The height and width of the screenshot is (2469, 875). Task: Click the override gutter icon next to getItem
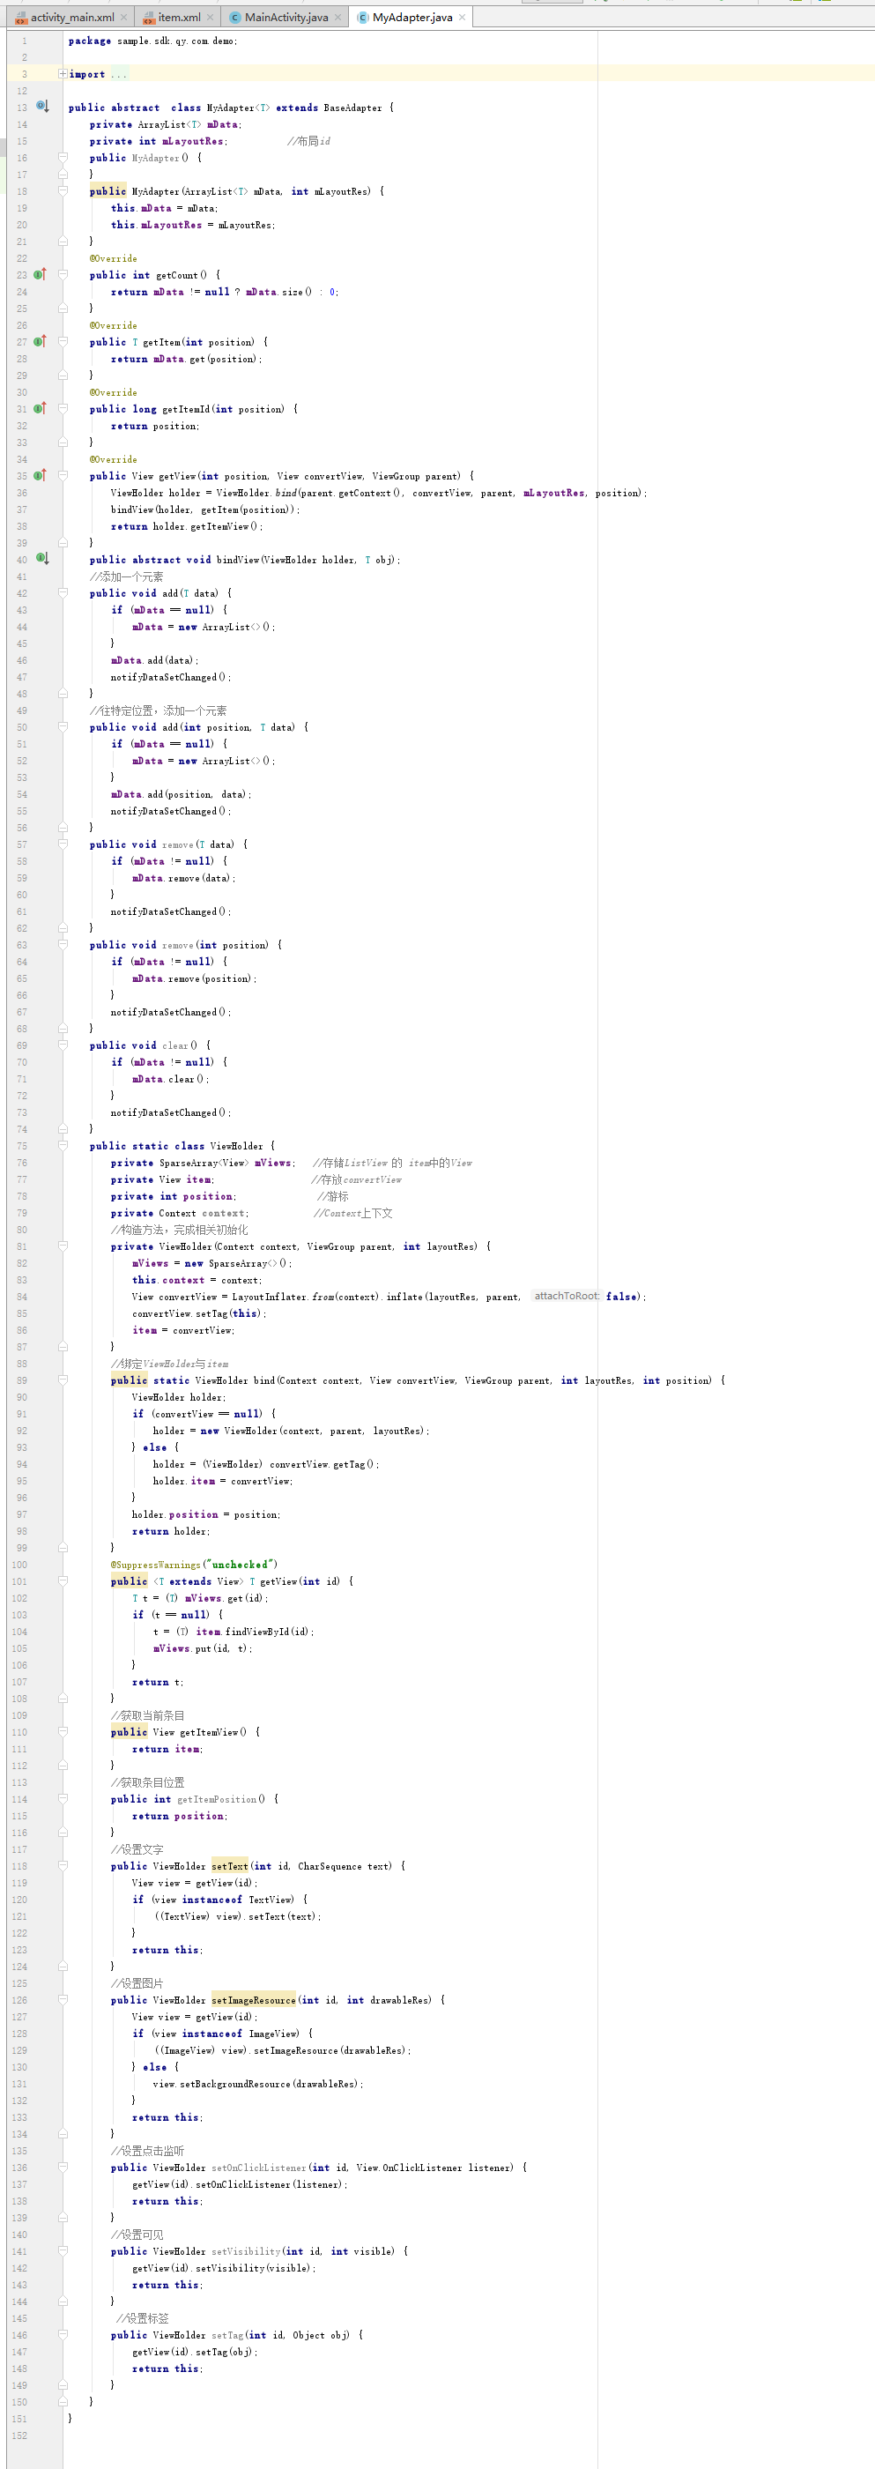point(41,341)
